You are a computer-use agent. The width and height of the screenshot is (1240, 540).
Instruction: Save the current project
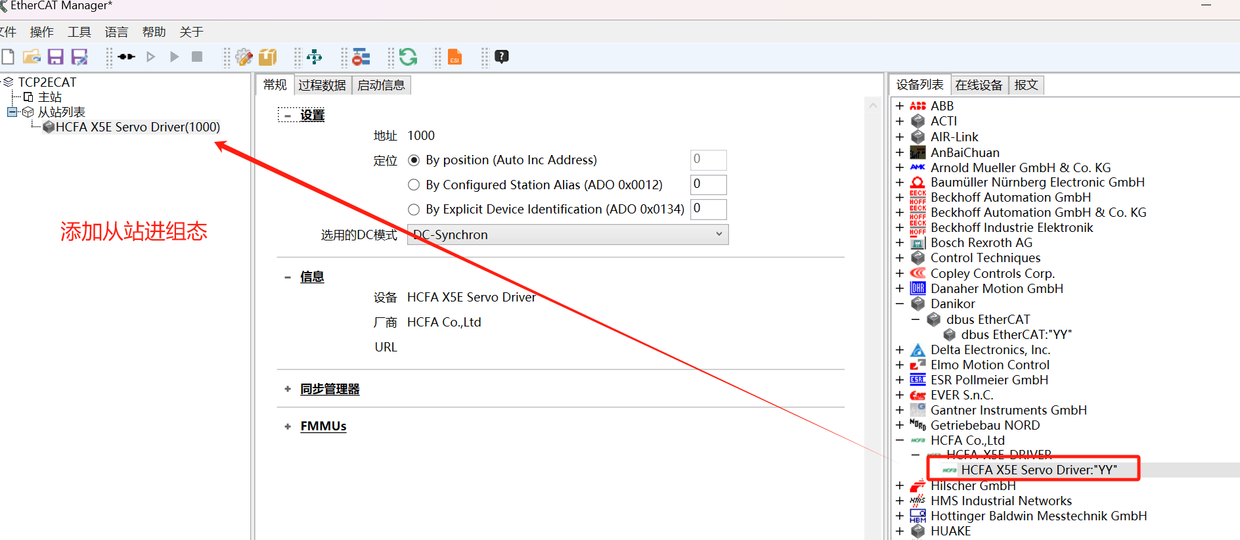point(56,57)
